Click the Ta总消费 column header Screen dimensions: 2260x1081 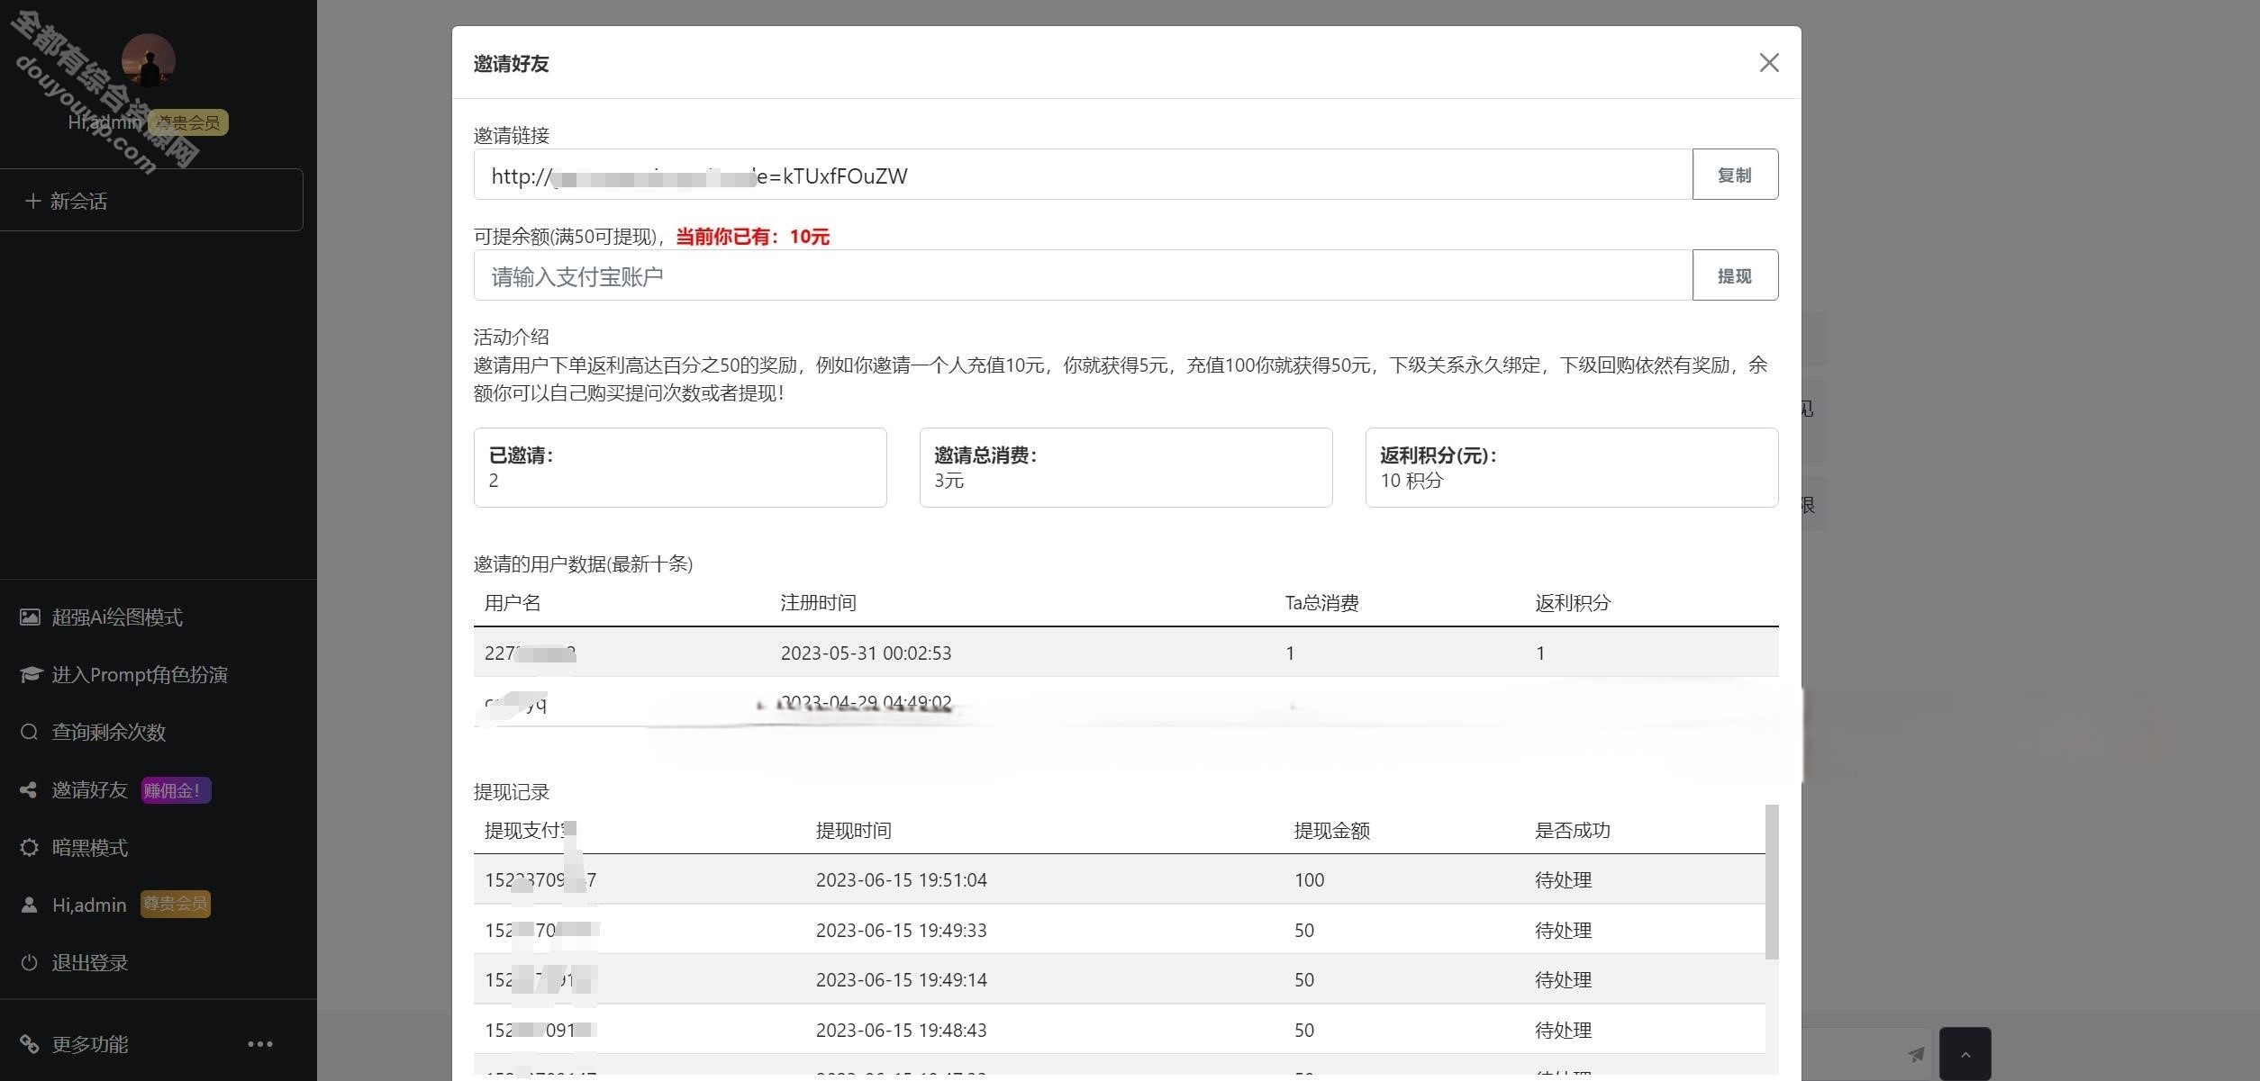(1321, 602)
